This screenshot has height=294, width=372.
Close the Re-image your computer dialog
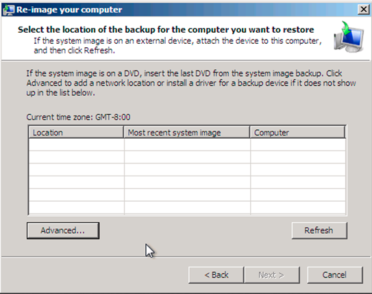point(363,10)
